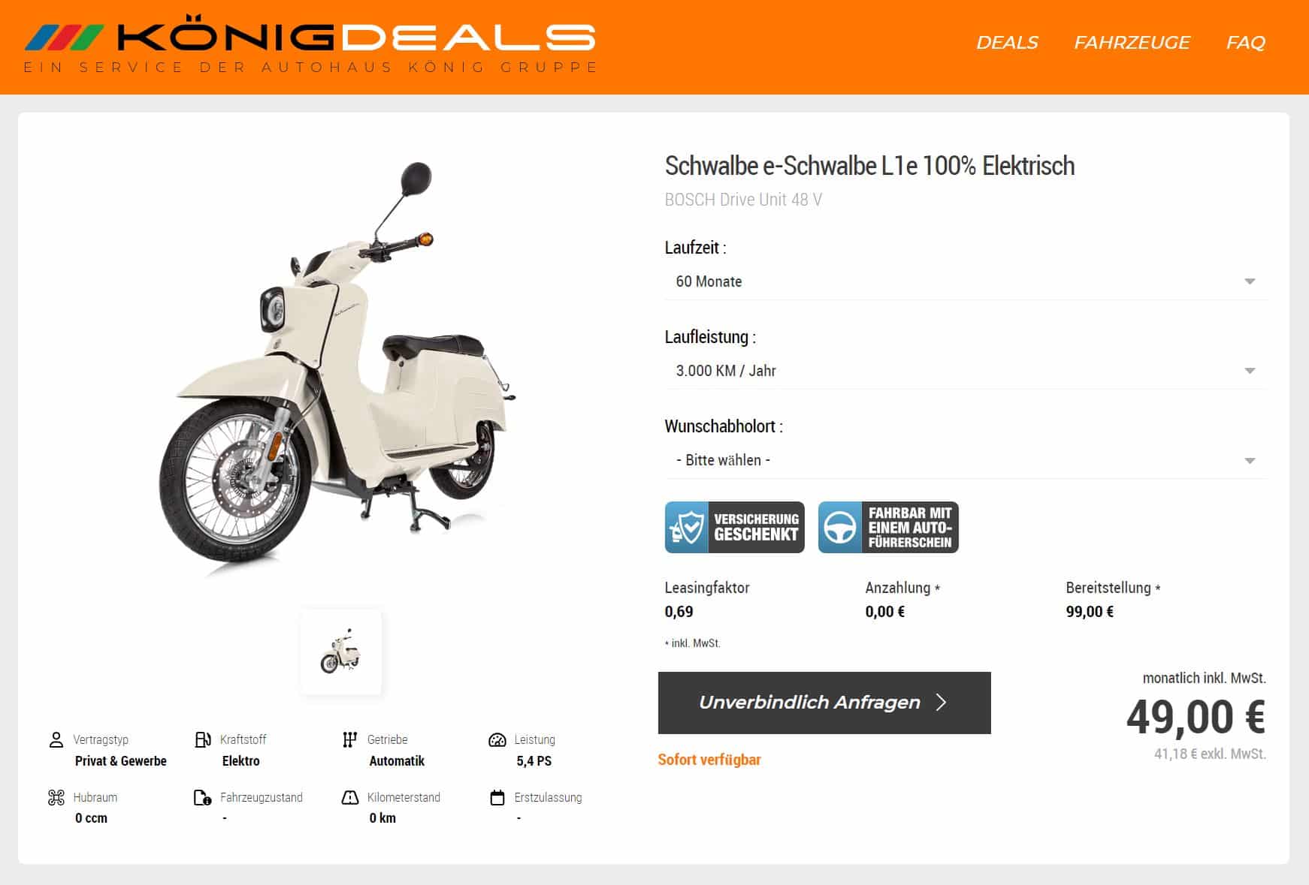This screenshot has width=1309, height=885.
Task: Click the Kilometerstand road icon
Action: tap(350, 797)
